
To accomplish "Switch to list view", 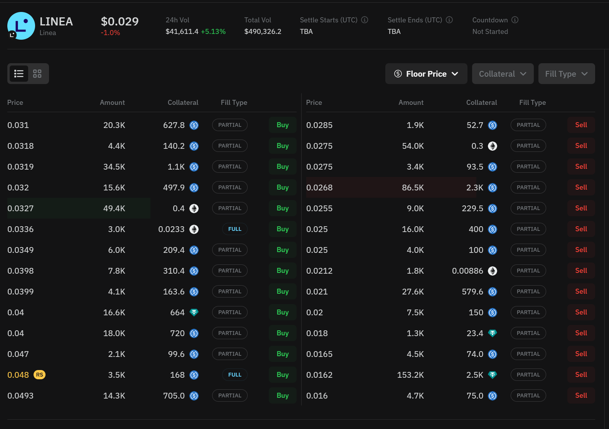I will [x=19, y=74].
